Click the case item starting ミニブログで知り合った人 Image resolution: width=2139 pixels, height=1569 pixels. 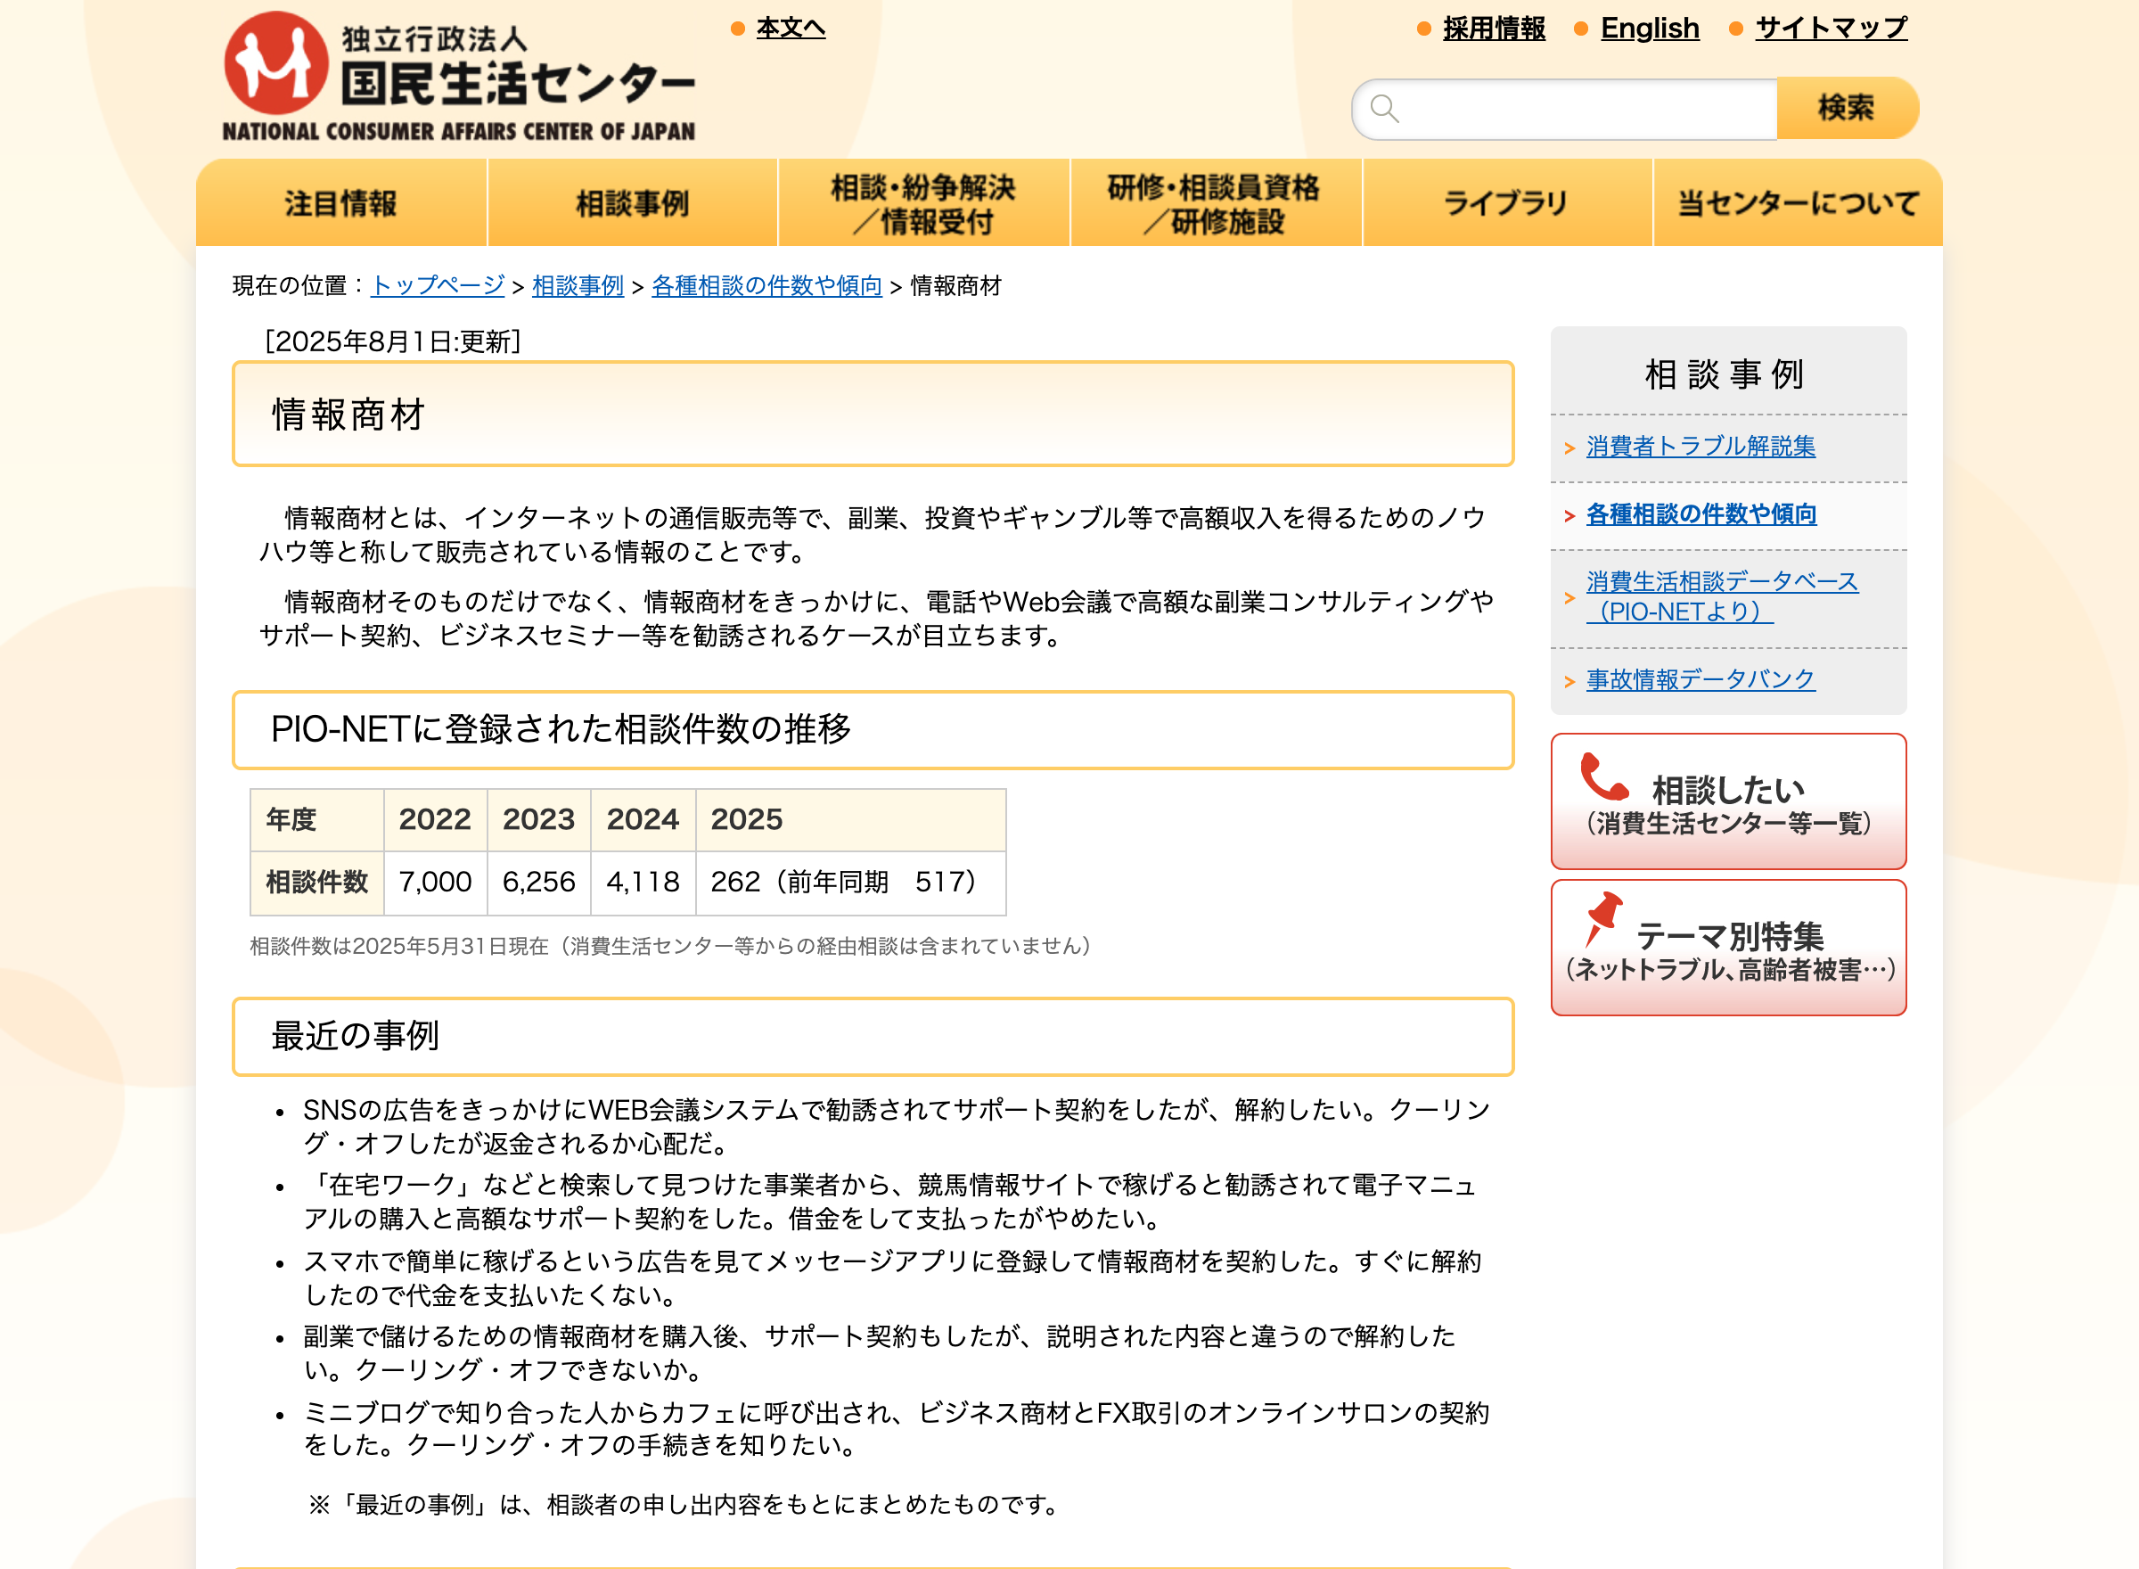tap(897, 1428)
